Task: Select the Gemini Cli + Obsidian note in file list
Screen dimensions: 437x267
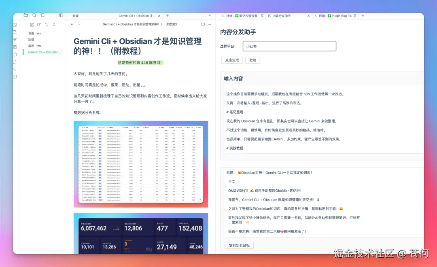Action: pos(45,52)
